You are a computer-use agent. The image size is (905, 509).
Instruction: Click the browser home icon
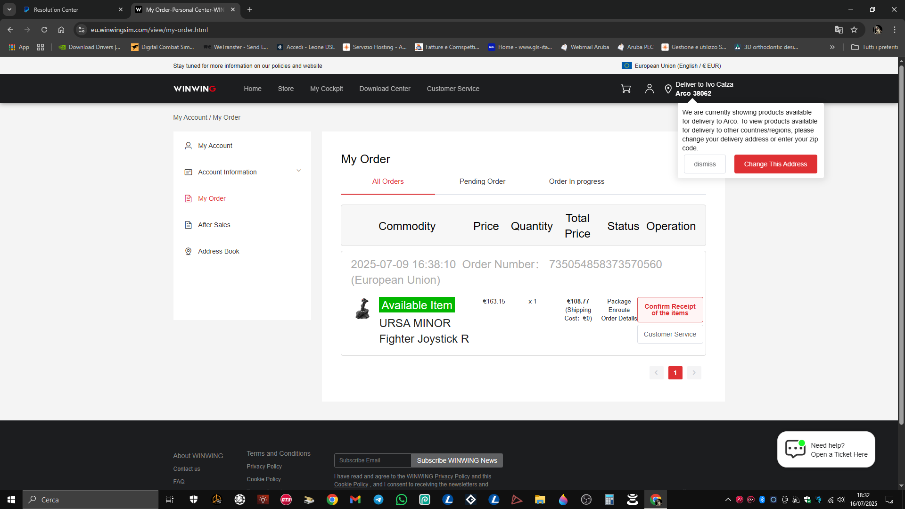tap(61, 30)
